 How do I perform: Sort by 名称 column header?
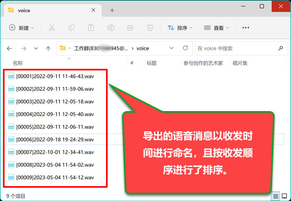pyautogui.click(x=17, y=63)
